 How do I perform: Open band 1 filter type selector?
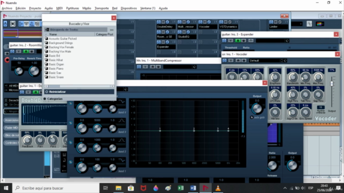click(x=122, y=160)
